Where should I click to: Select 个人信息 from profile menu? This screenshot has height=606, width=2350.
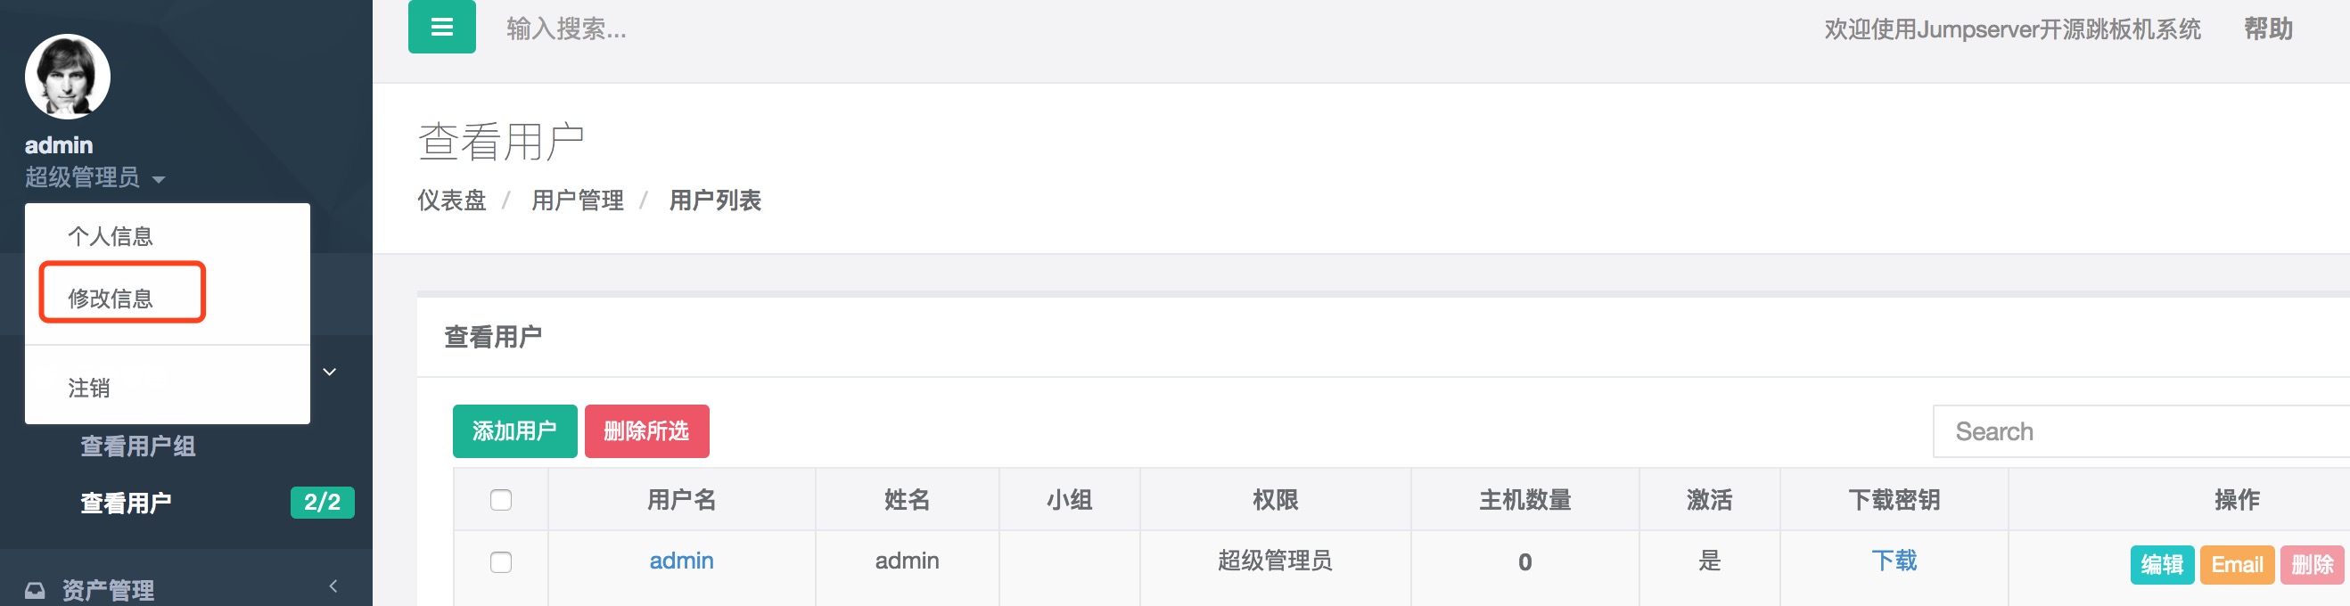[x=111, y=237]
